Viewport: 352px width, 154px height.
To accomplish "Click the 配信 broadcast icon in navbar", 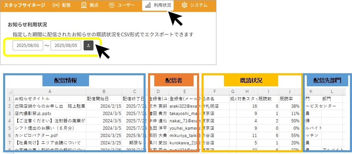I will [x=56, y=5].
